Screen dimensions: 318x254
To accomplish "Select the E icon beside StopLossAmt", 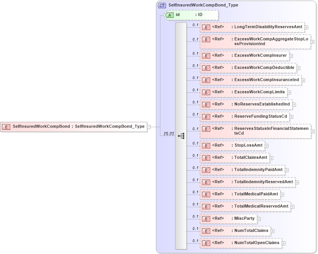I will pyautogui.click(x=206, y=145).
